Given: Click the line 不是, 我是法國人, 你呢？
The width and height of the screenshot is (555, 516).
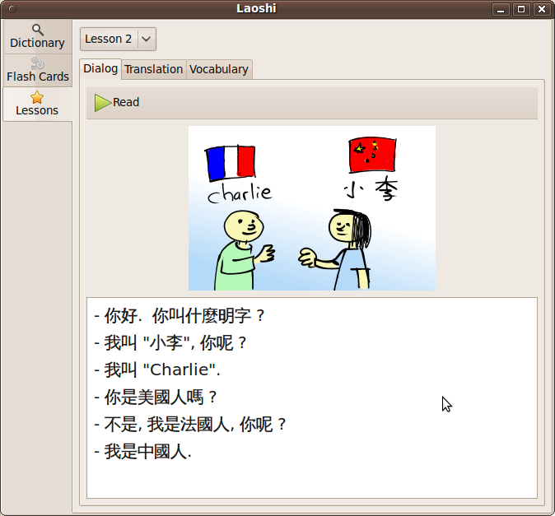Looking at the screenshot, I should tap(190, 425).
